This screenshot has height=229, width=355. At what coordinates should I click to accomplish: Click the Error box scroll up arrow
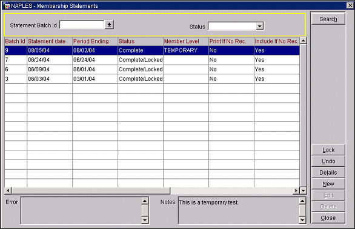145,201
